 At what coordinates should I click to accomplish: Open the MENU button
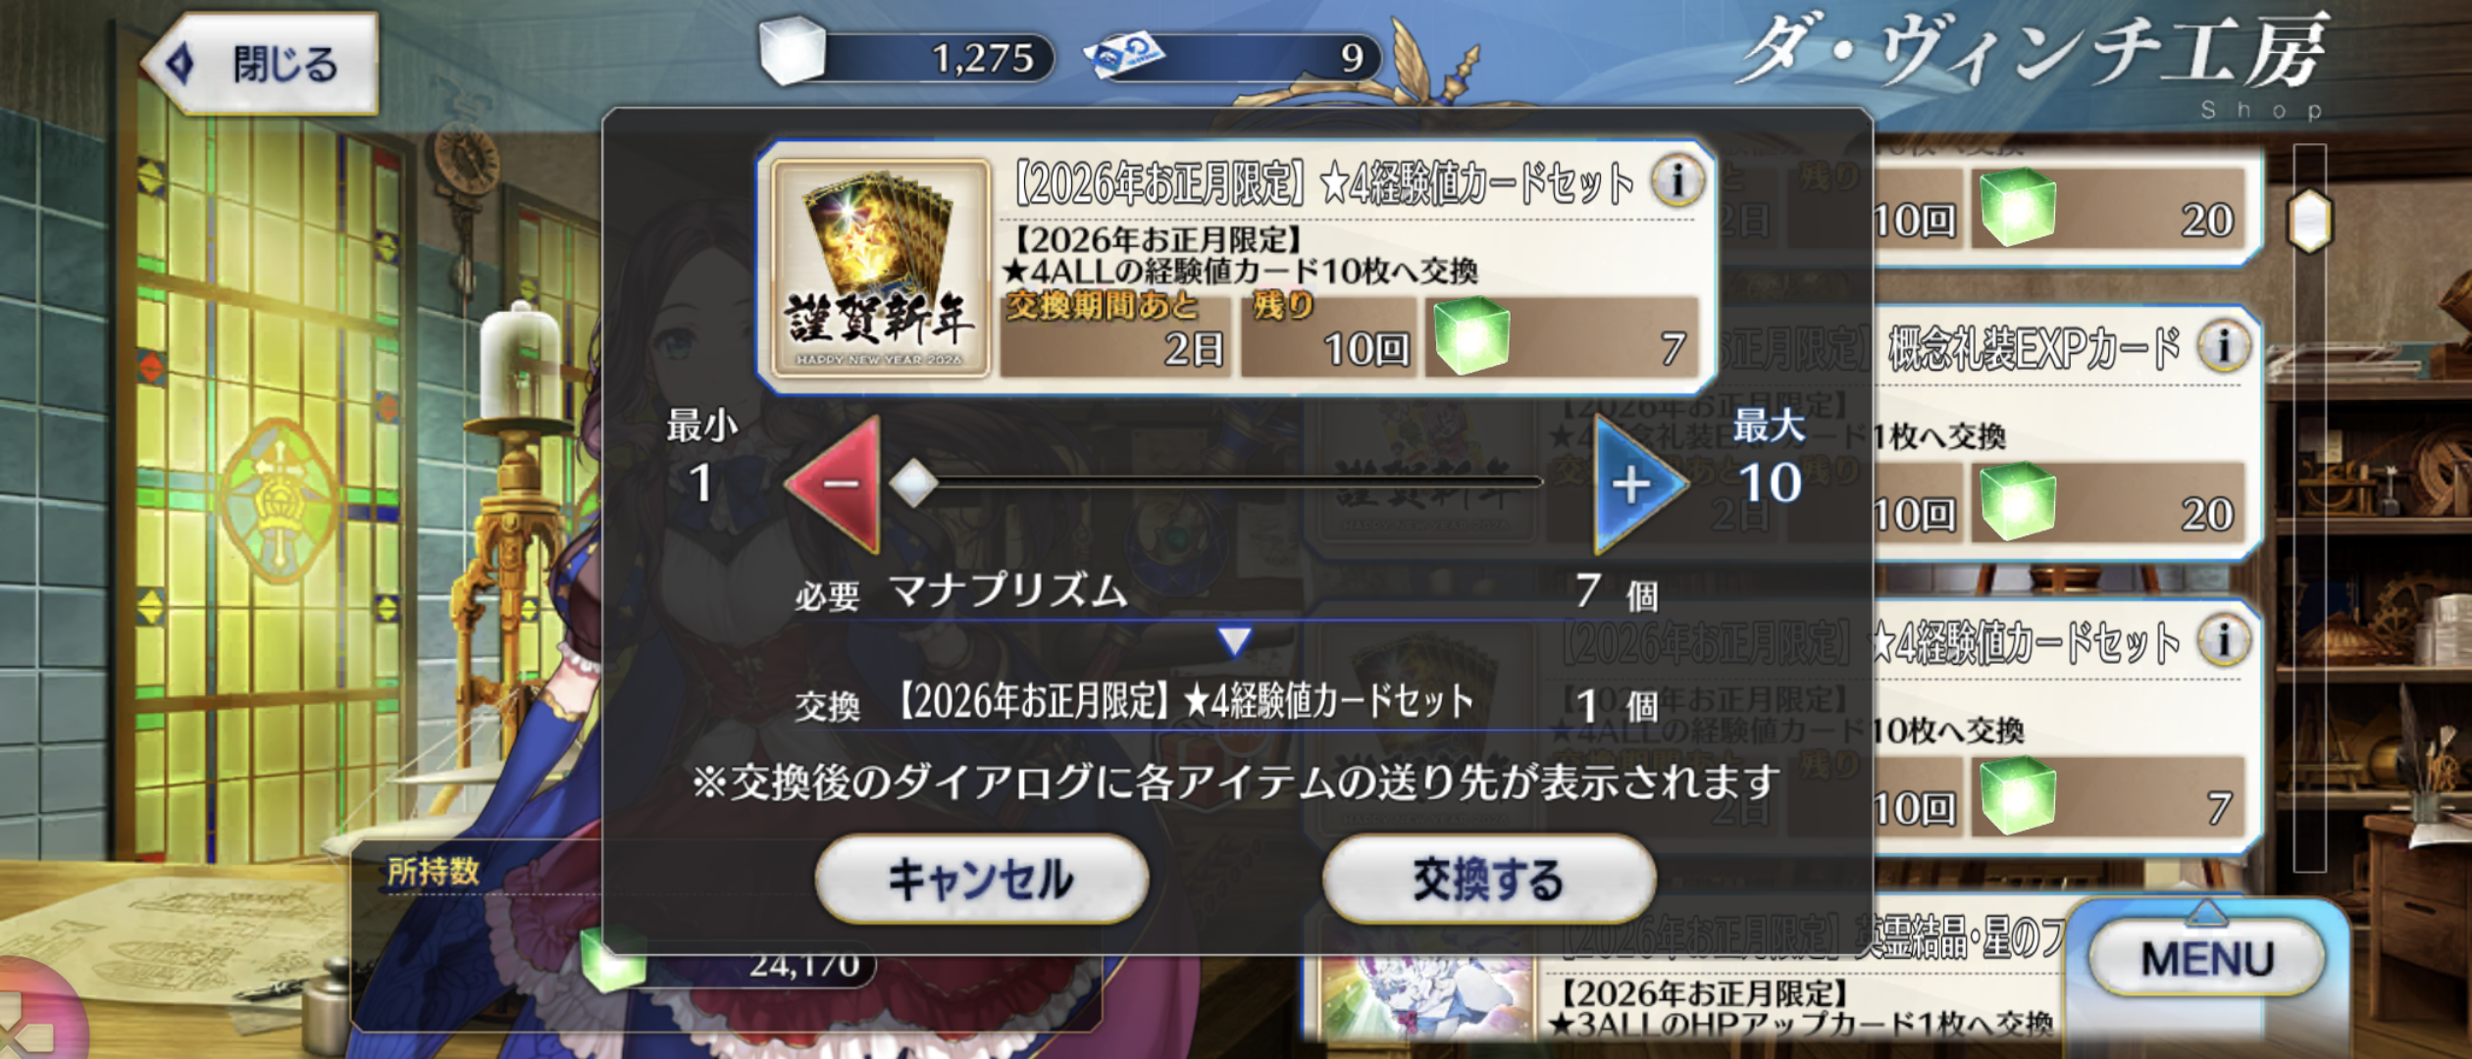click(x=2207, y=958)
